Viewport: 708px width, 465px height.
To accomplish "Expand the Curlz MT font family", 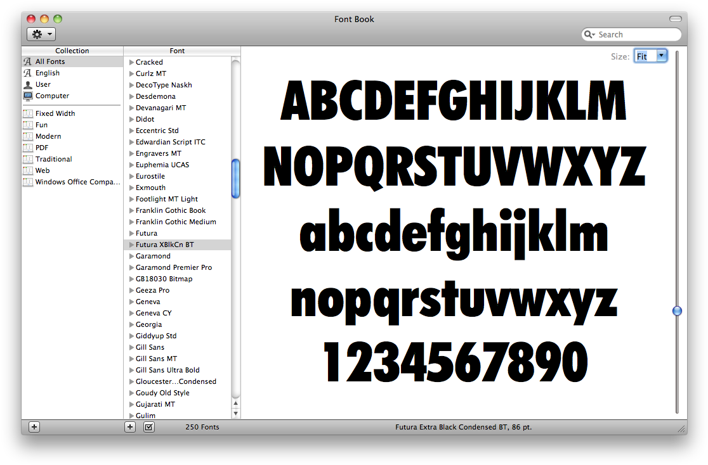I will 132,73.
